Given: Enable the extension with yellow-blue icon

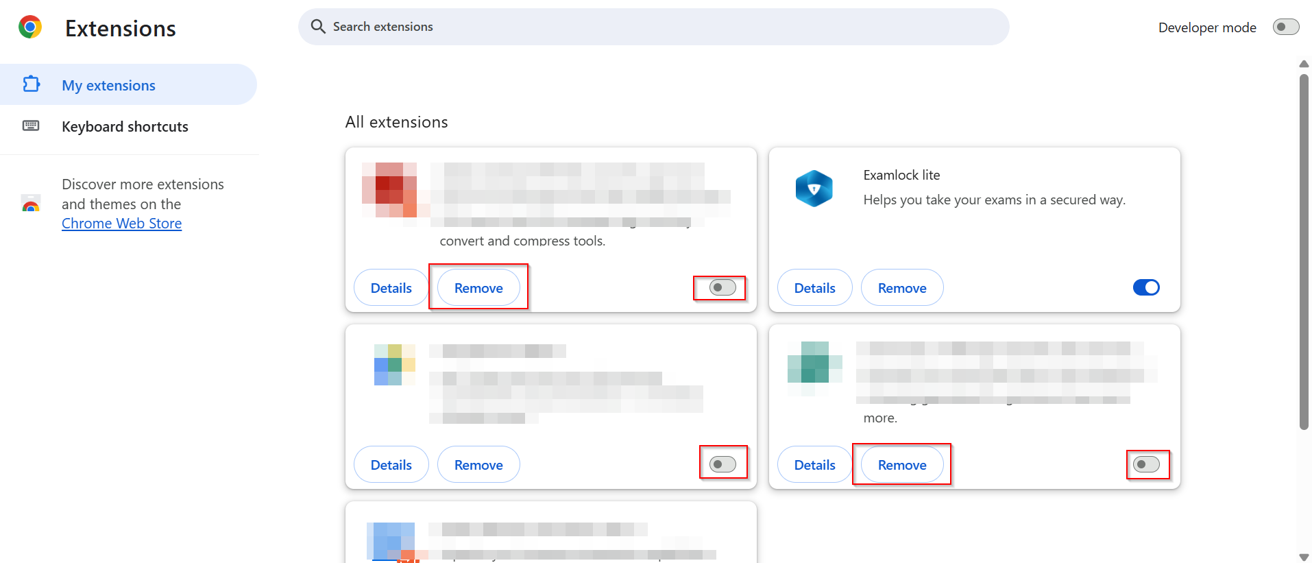Looking at the screenshot, I should point(722,464).
